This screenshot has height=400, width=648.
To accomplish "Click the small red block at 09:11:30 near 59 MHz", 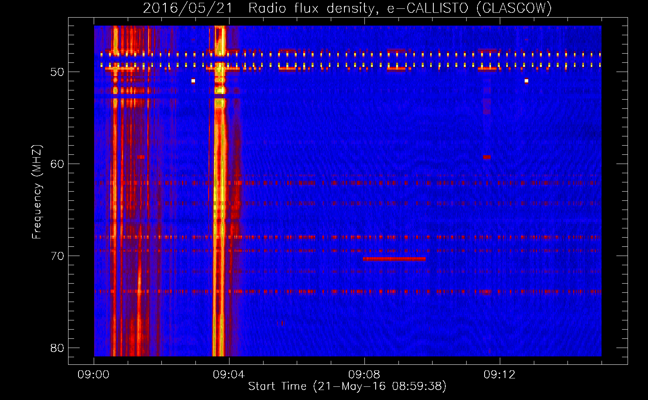I will [x=487, y=157].
